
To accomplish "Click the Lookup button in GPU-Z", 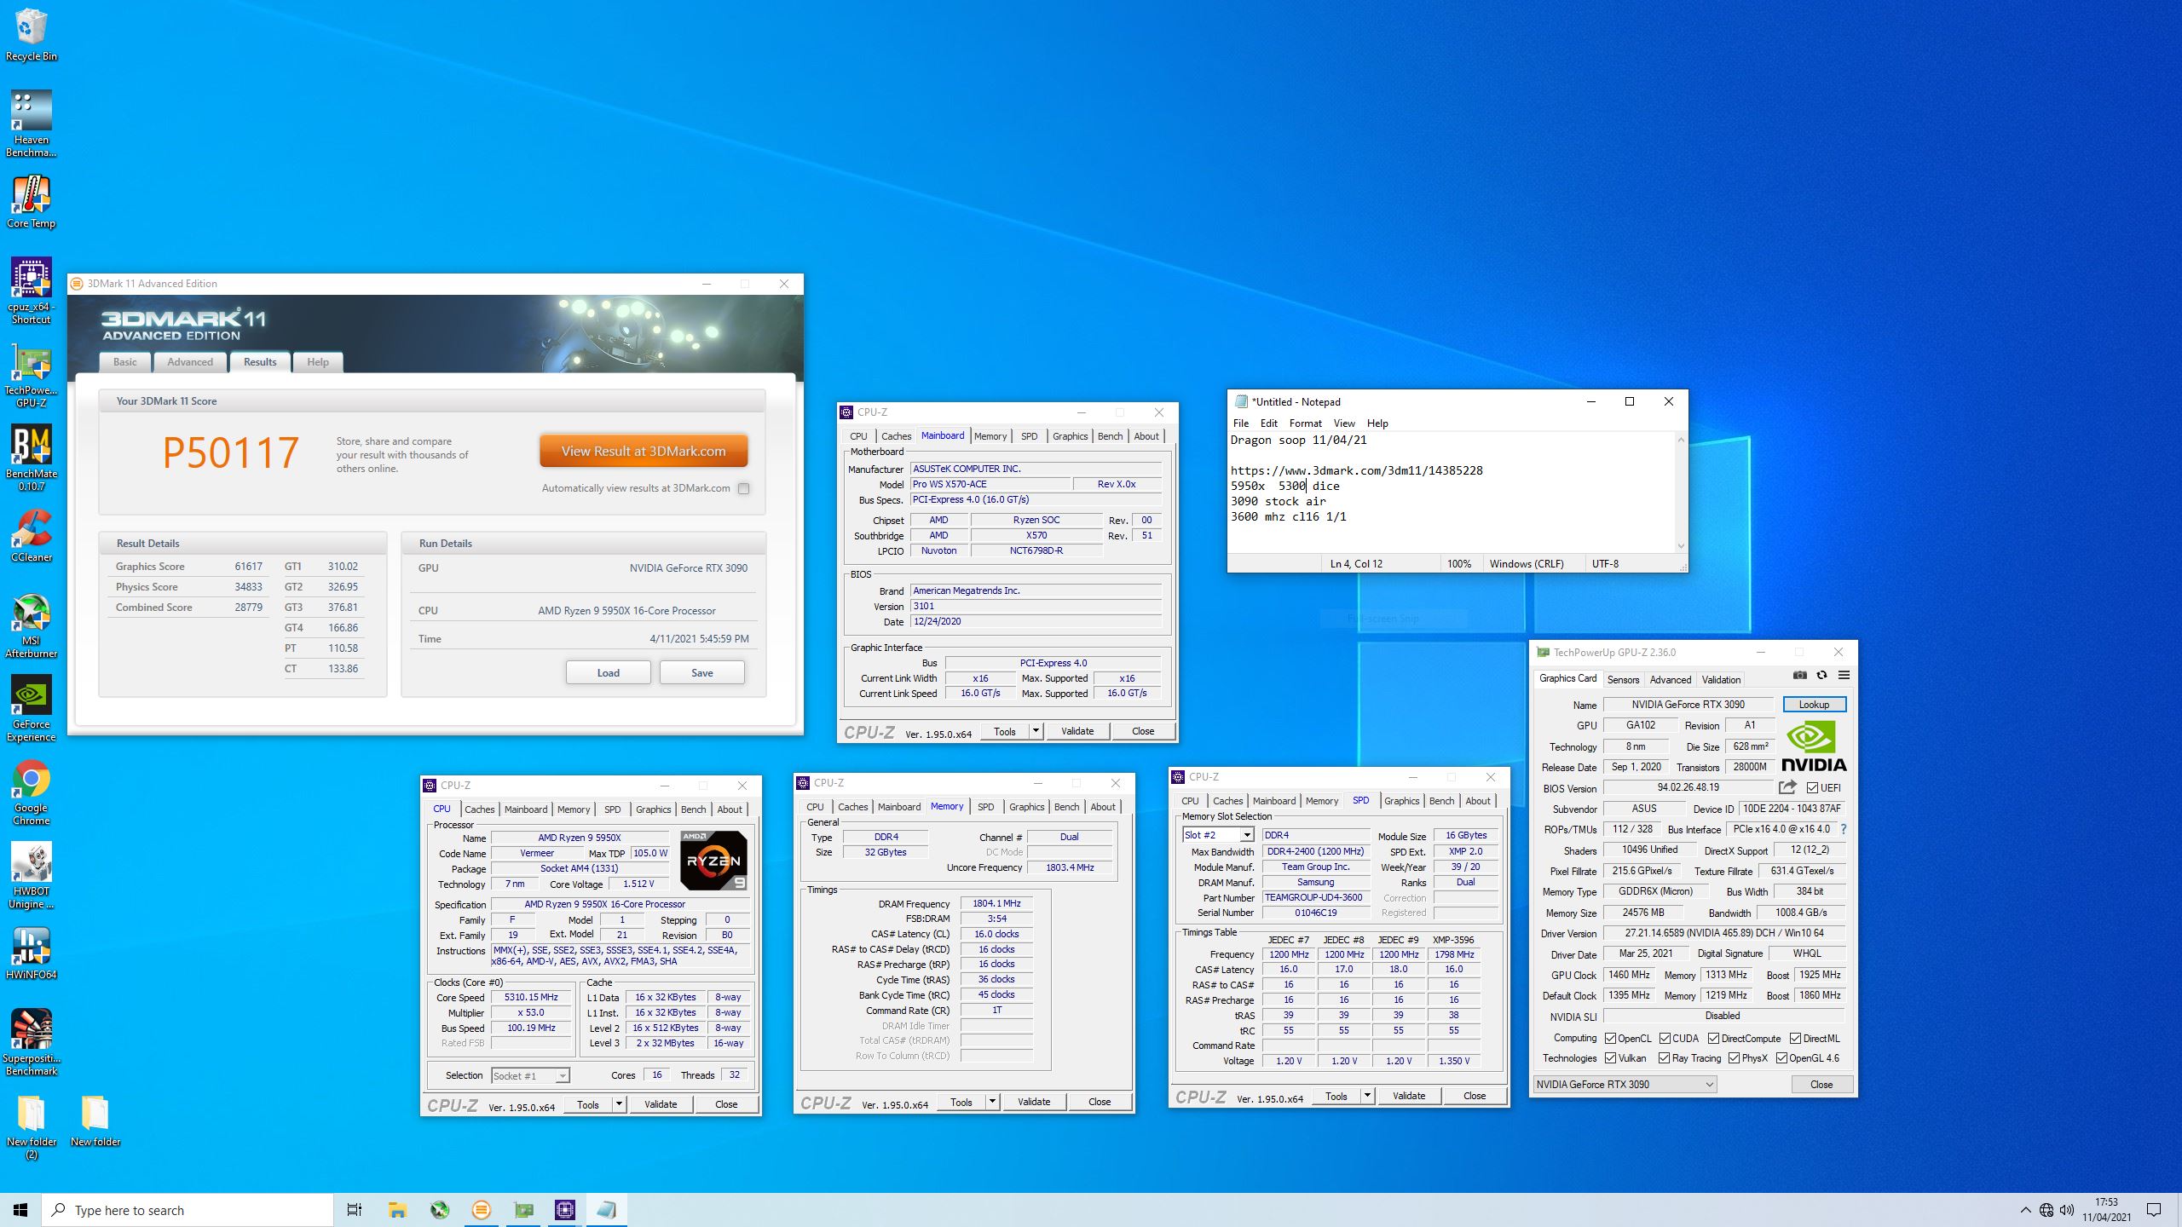I will point(1814,705).
